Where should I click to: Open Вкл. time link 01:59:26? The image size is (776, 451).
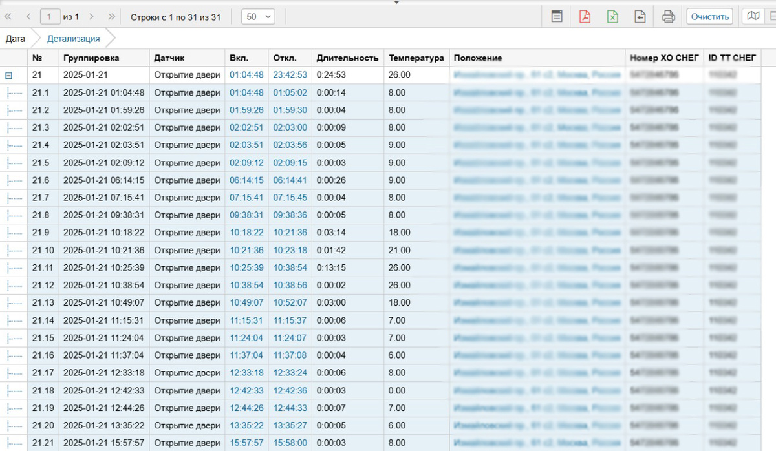click(x=246, y=110)
